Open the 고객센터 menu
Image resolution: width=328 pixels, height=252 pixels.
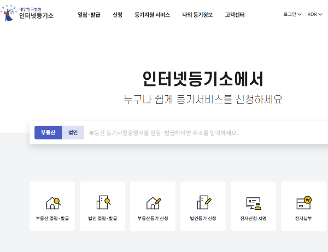(235, 15)
